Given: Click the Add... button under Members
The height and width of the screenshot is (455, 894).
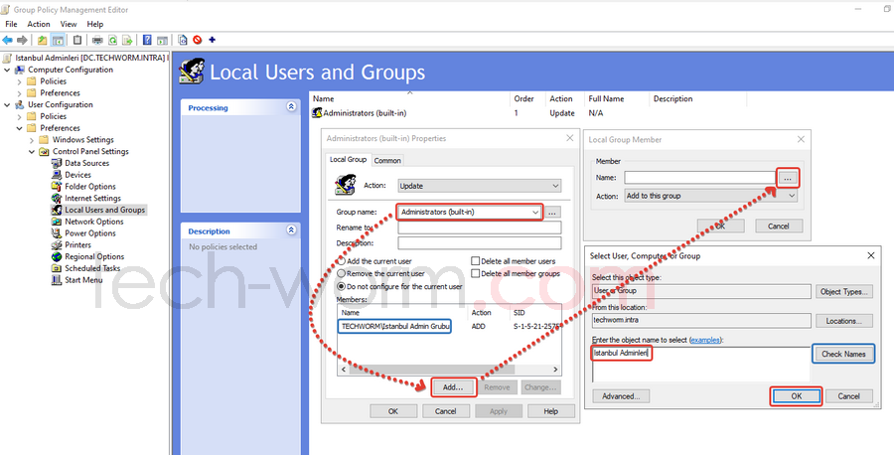Looking at the screenshot, I should [x=453, y=387].
